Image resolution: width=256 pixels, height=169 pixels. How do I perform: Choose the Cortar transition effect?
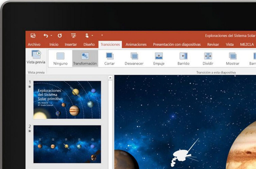click(109, 59)
